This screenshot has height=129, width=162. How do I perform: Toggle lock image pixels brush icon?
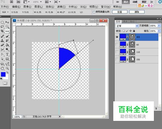coord(127,31)
